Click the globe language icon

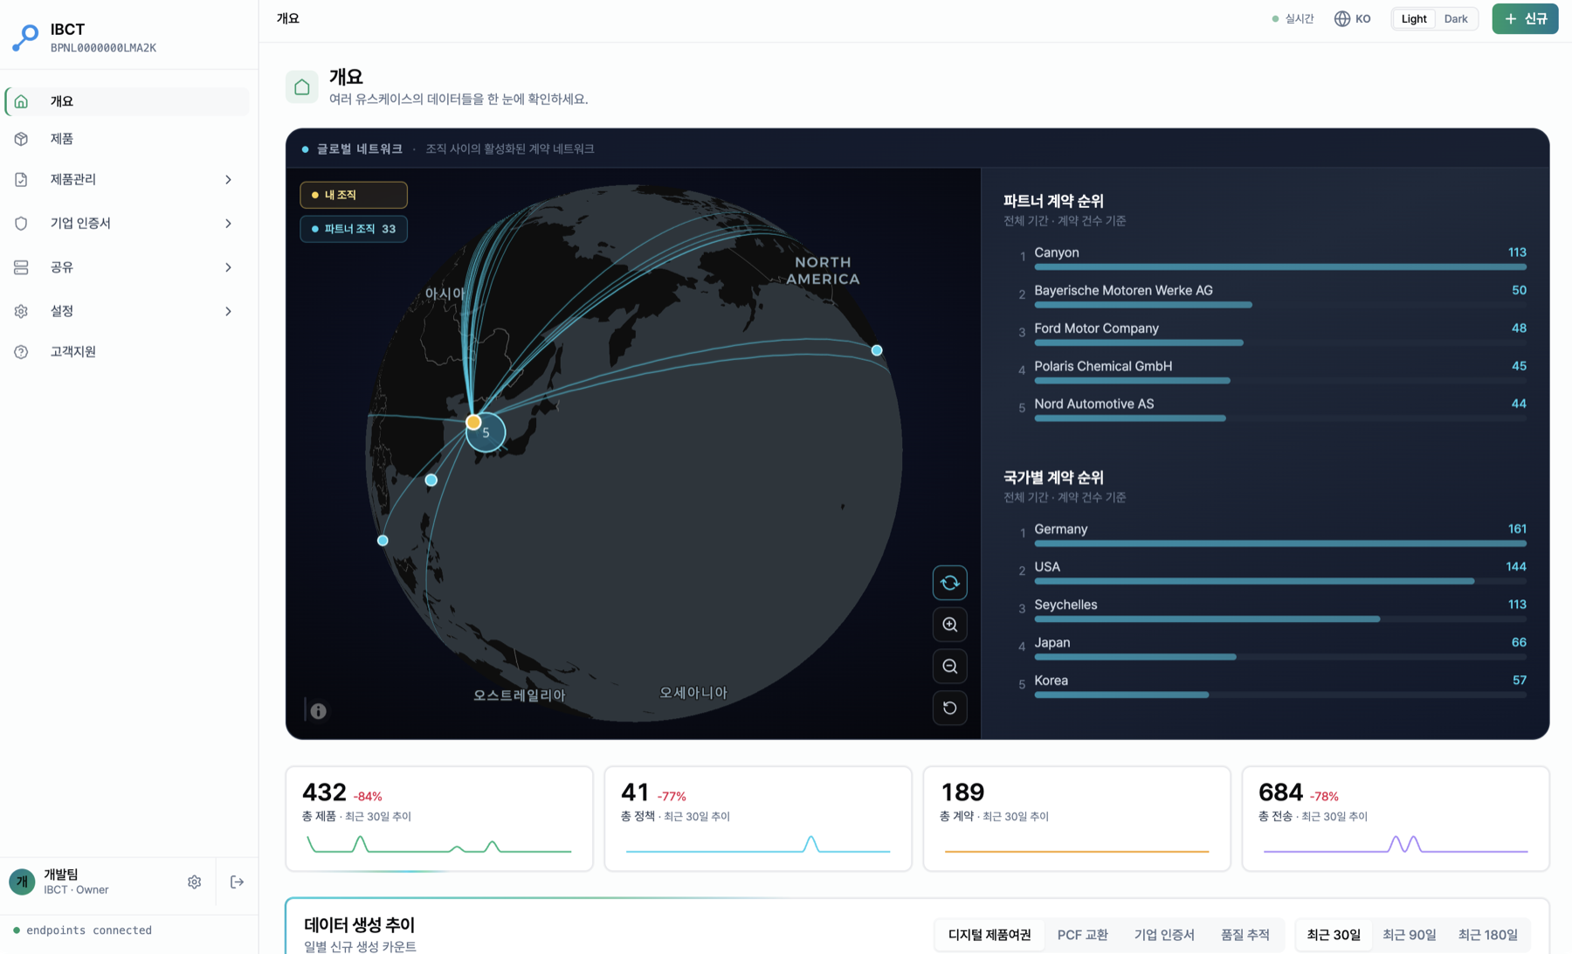(1342, 18)
